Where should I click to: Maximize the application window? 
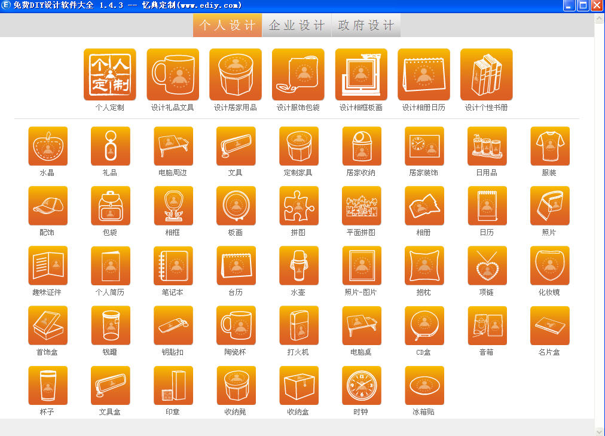pos(583,5)
